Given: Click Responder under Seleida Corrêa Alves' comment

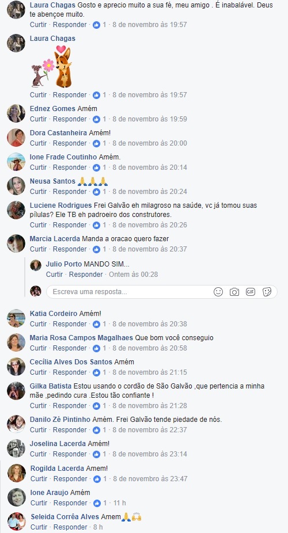Looking at the screenshot, I should click(70, 527).
